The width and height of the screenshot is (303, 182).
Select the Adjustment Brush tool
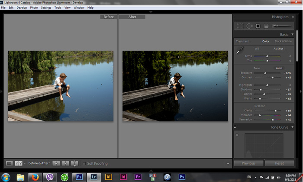click(282, 26)
